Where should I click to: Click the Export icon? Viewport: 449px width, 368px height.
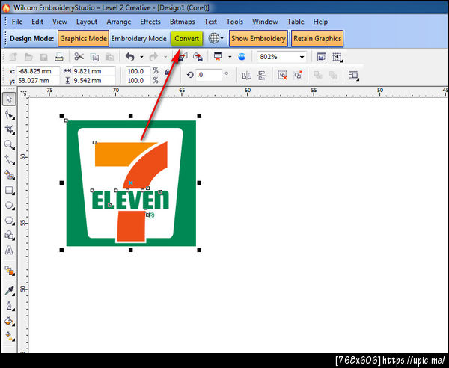point(198,57)
